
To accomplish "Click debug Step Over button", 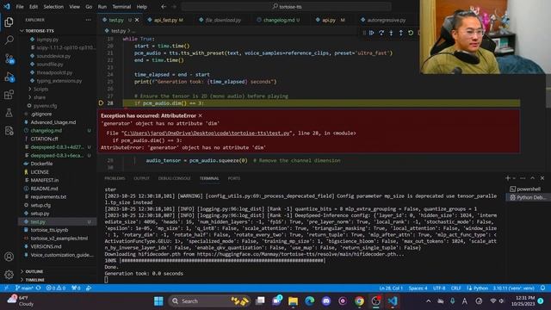I will pyautogui.click(x=381, y=33).
